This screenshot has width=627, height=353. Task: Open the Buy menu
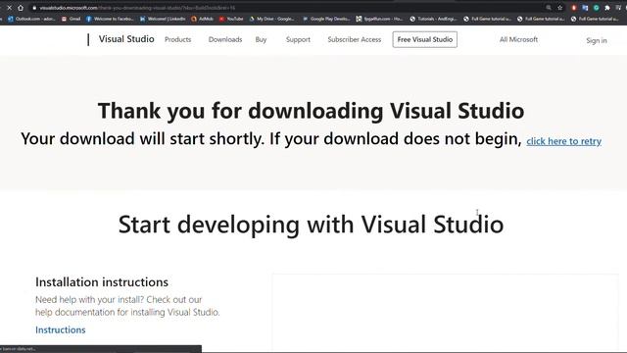click(x=261, y=39)
